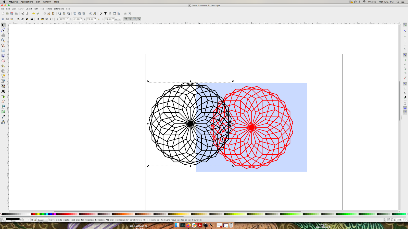Toggle the width-height ratio lock
Image resolution: width=408 pixels, height=229 pixels.
pos(98,19)
